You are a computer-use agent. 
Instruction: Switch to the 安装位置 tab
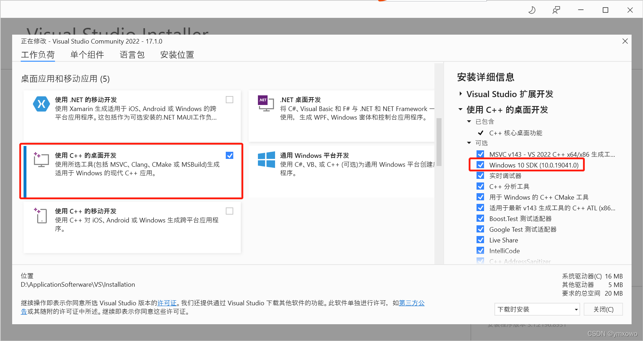(x=177, y=55)
